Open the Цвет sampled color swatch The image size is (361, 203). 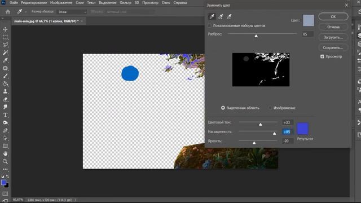[x=309, y=20]
